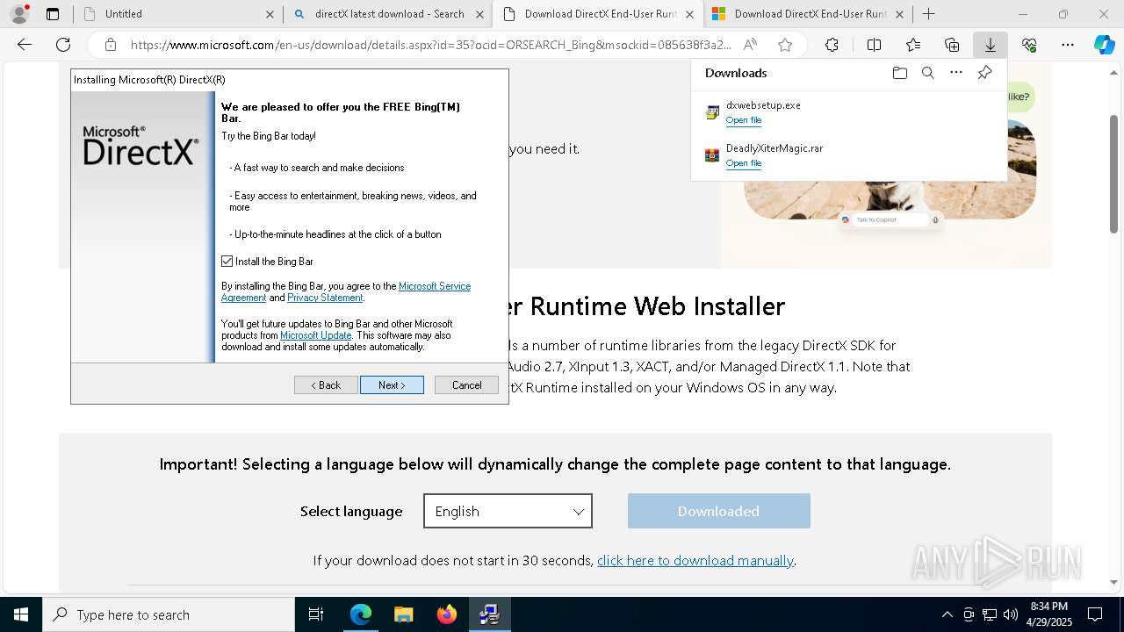This screenshot has width=1124, height=632.
Task: Open file link under dxwebsetup.exe
Action: [744, 120]
